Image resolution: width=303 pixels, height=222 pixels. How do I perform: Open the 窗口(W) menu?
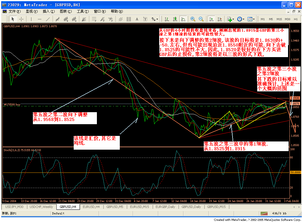[100, 11]
